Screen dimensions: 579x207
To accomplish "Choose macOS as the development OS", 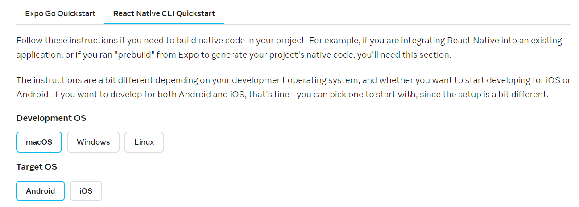I will tap(39, 142).
